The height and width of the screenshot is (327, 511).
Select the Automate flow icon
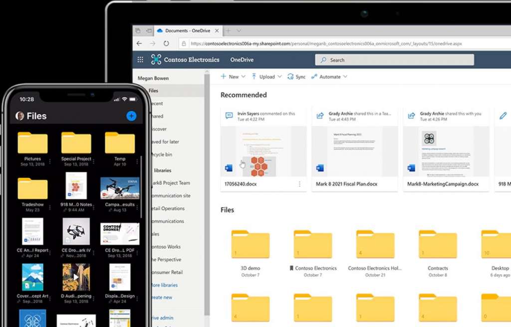pyautogui.click(x=314, y=77)
